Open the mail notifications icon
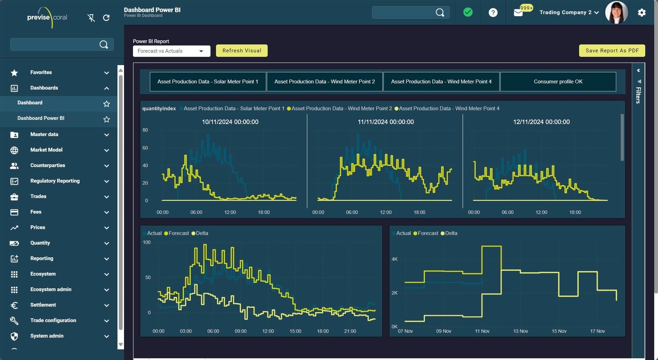 pos(518,13)
